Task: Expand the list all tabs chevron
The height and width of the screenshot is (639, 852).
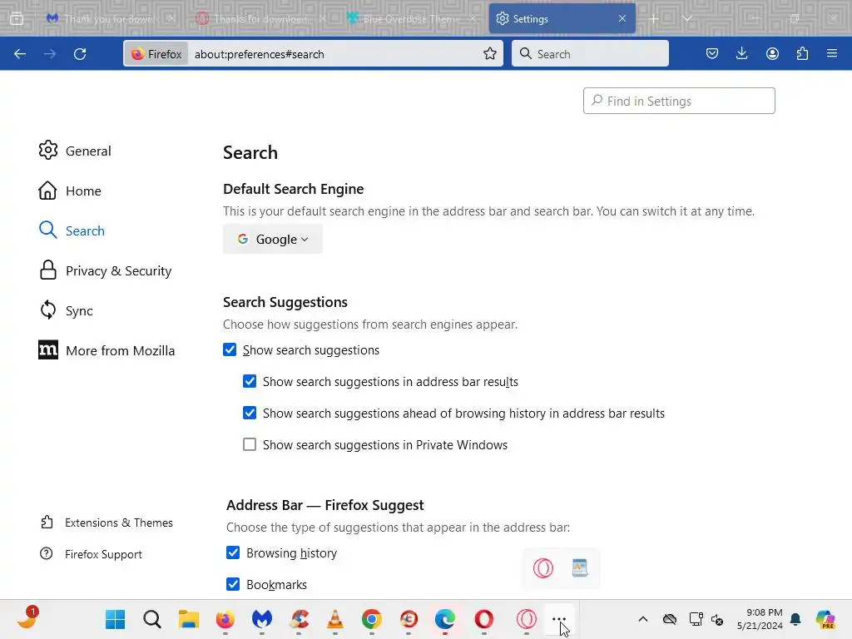Action: pos(687,19)
